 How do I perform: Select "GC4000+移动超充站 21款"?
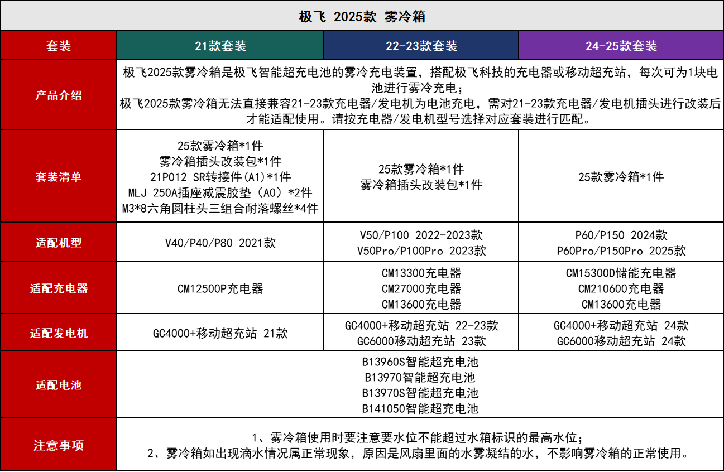click(x=220, y=334)
